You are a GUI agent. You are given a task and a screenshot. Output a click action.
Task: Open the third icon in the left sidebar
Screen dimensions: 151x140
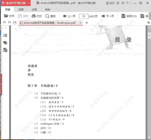[5, 50]
